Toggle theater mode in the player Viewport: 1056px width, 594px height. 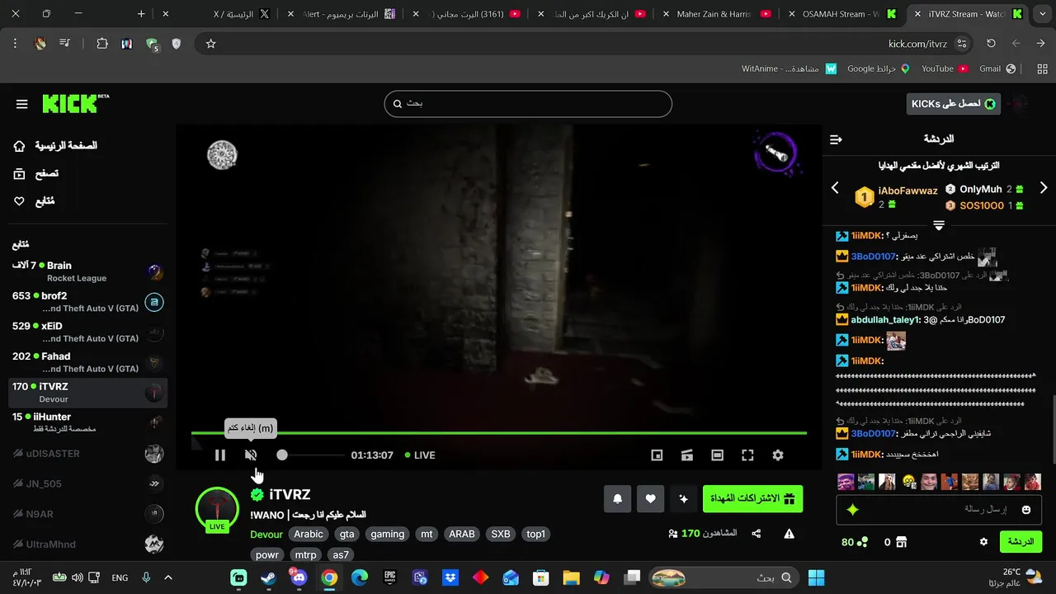[x=717, y=455]
